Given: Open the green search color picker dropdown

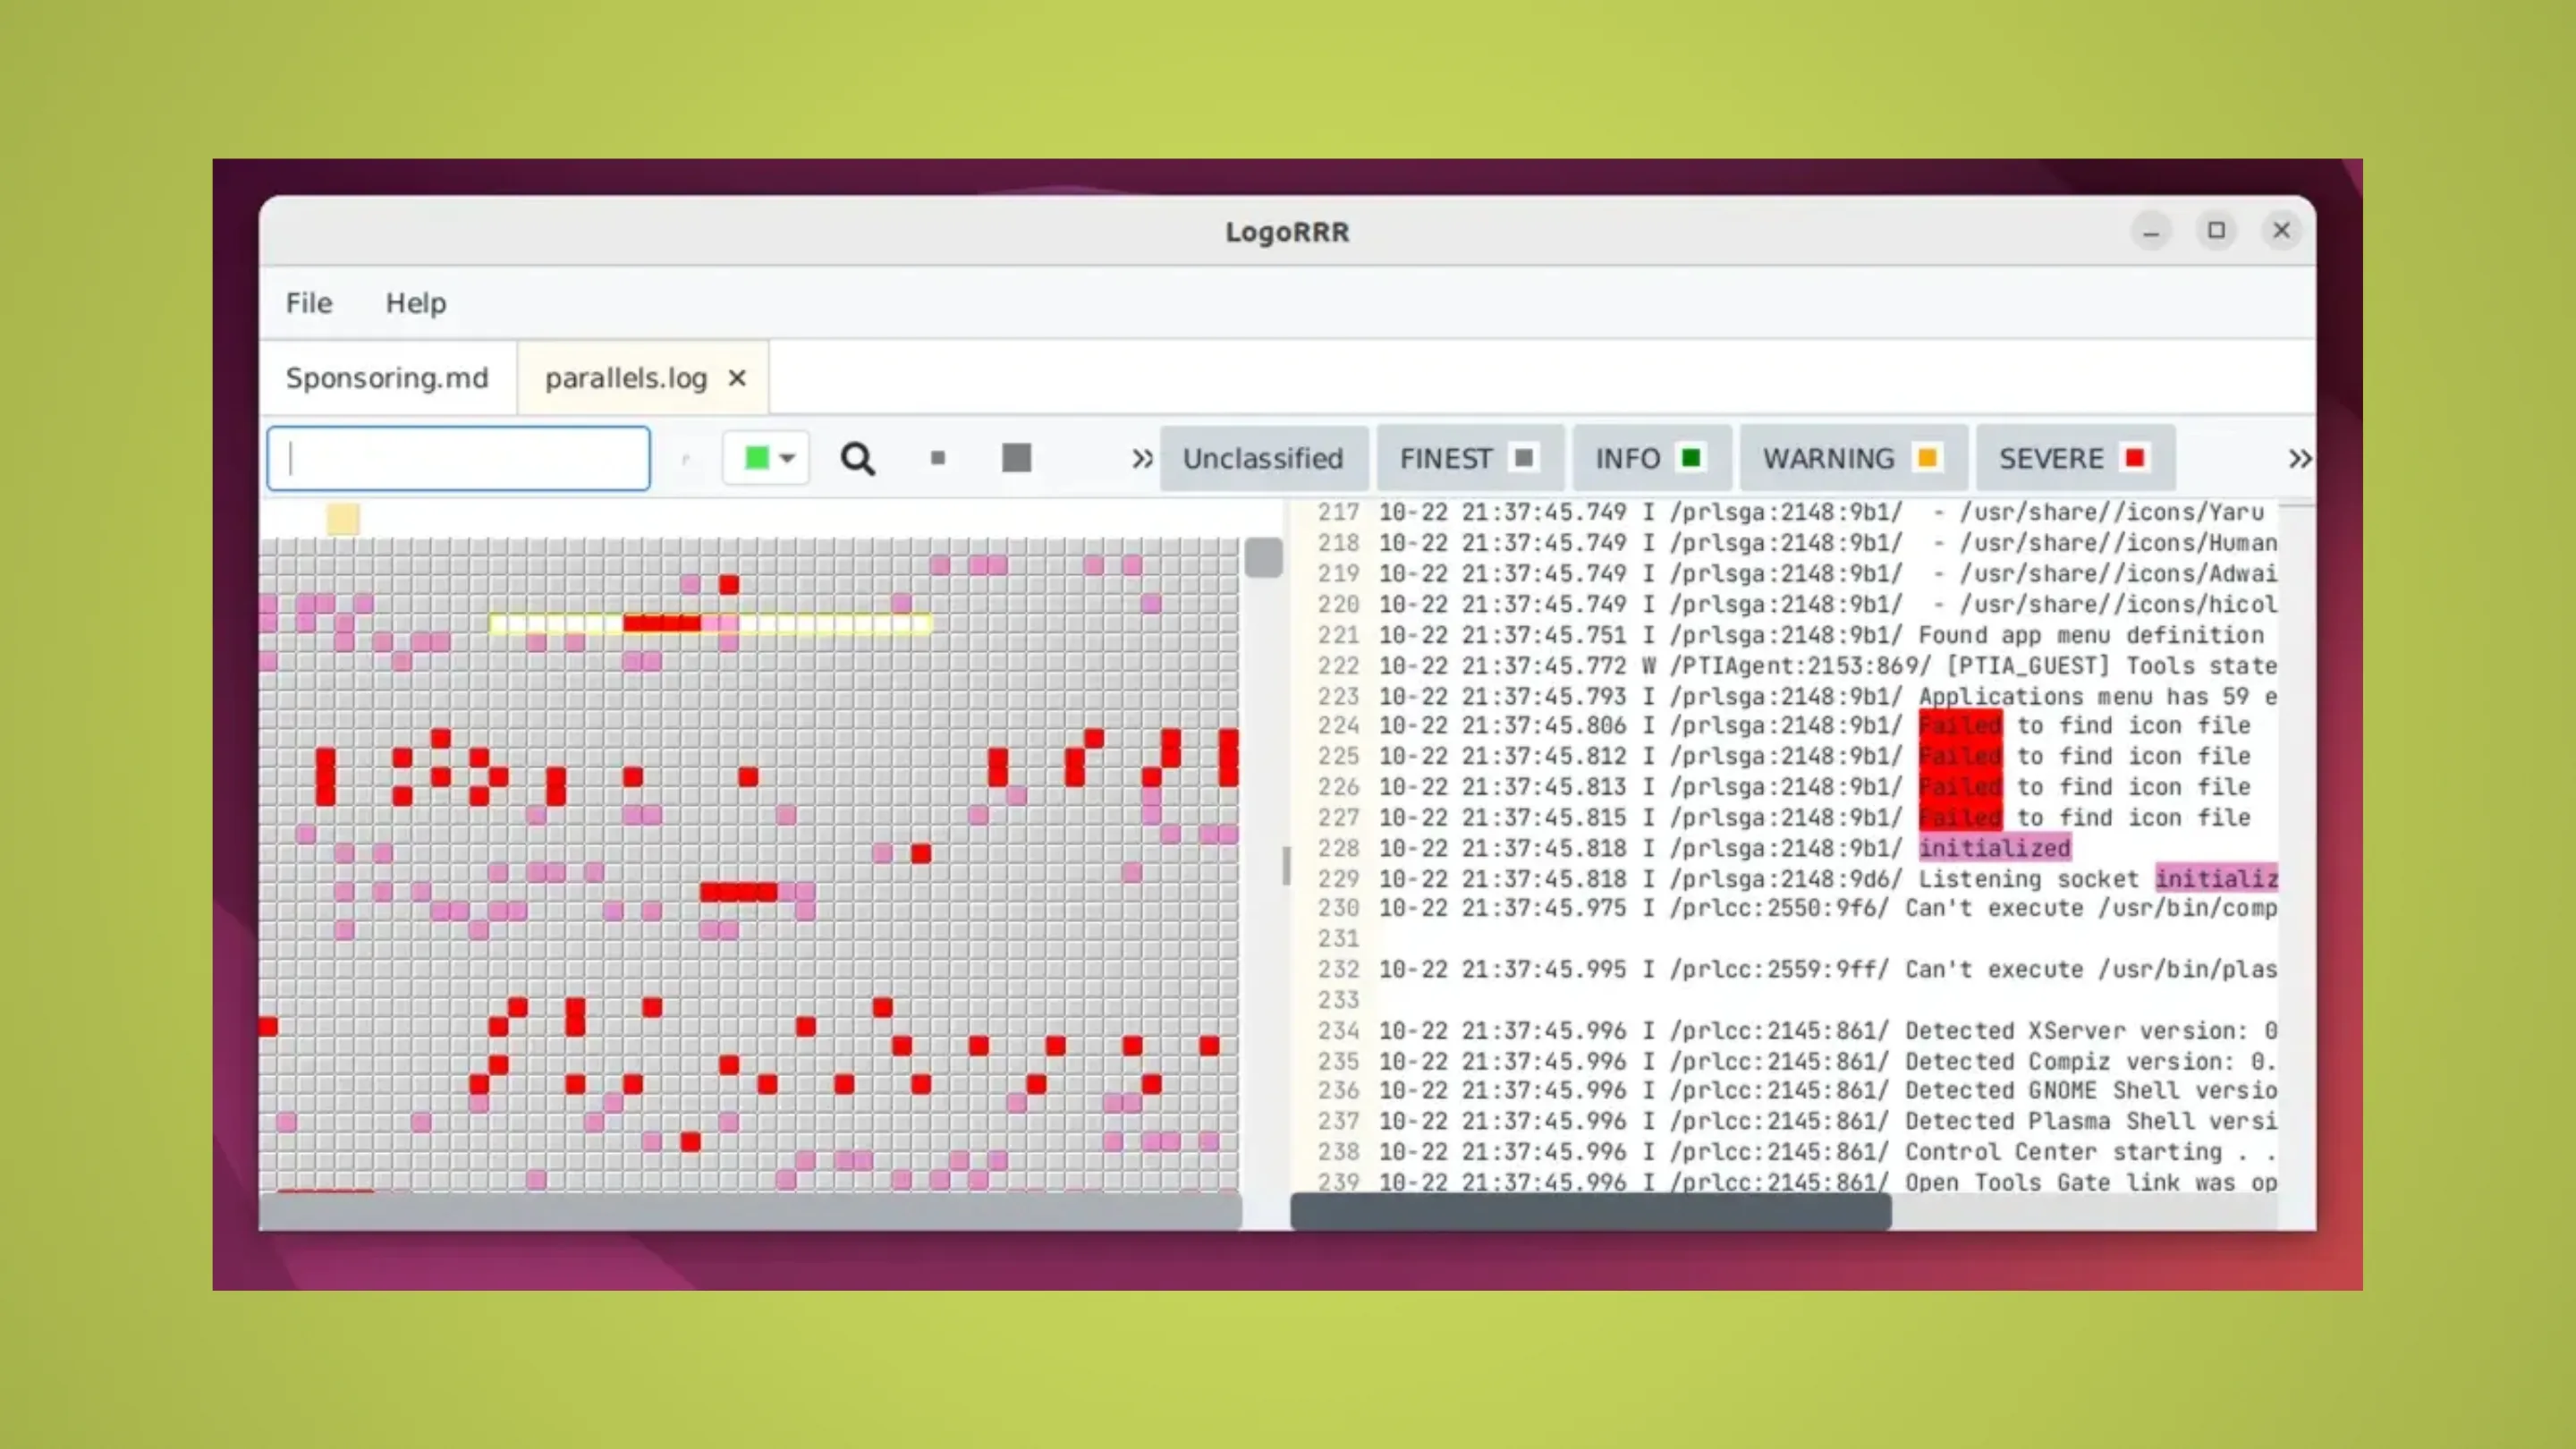Looking at the screenshot, I should click(x=766, y=458).
